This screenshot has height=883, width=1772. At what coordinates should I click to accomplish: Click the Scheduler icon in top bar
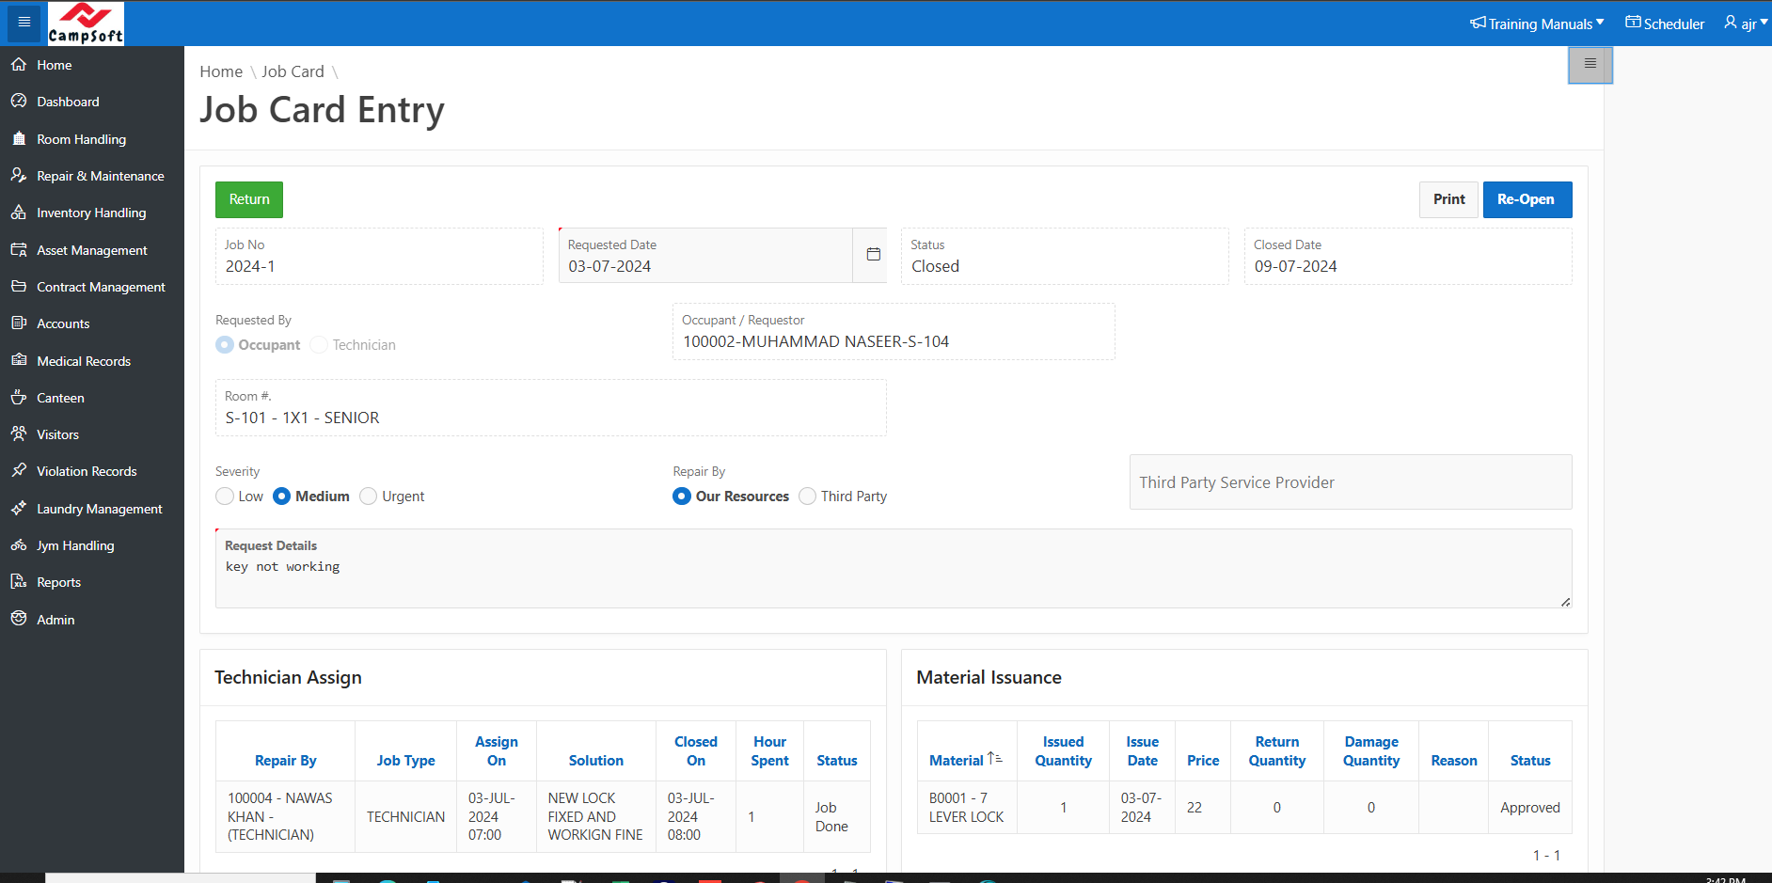1633,23
